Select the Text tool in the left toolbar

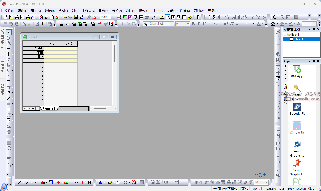[x=9, y=82]
